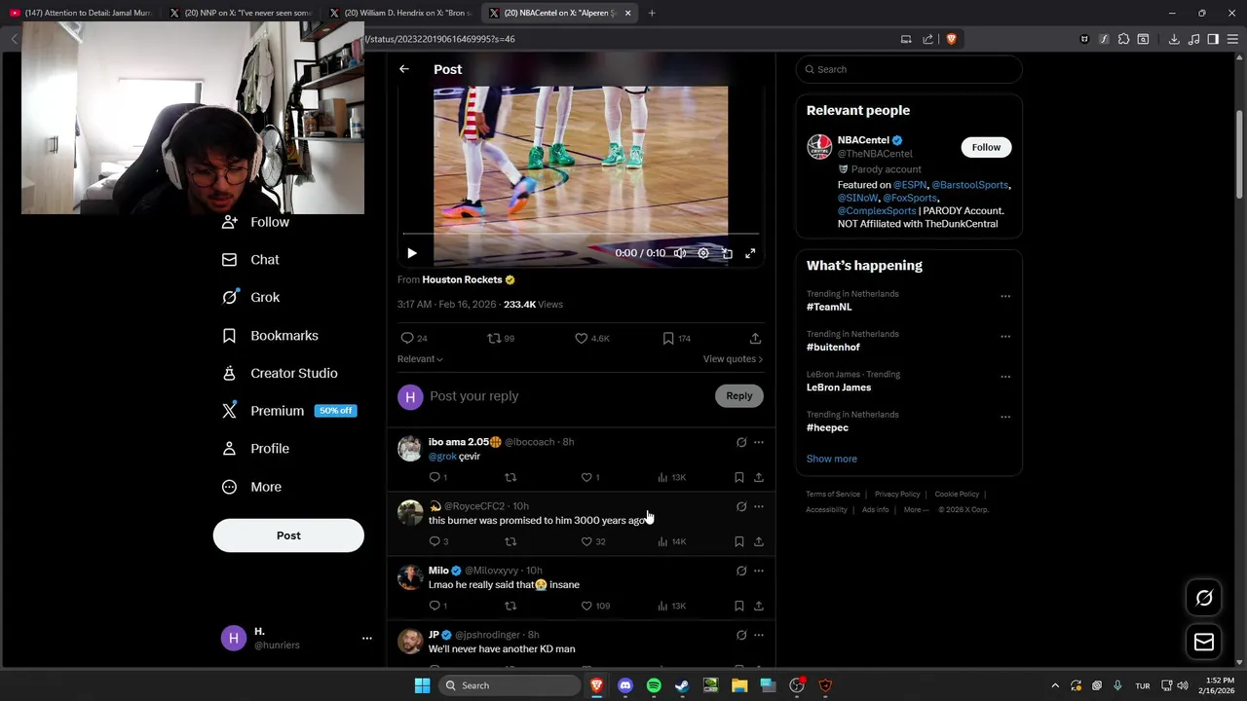Open more options on ibo ama reply
The height and width of the screenshot is (701, 1247).
(759, 442)
